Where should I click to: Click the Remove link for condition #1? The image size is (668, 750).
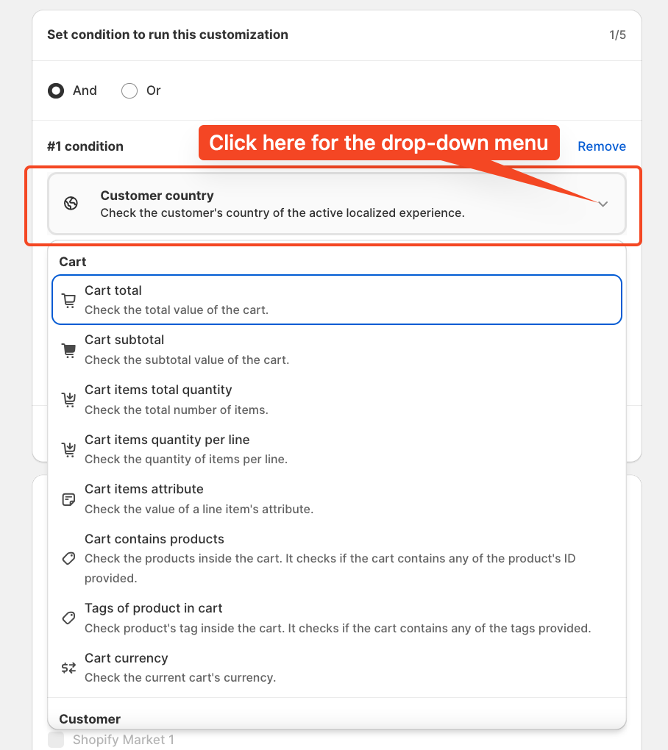coord(602,146)
